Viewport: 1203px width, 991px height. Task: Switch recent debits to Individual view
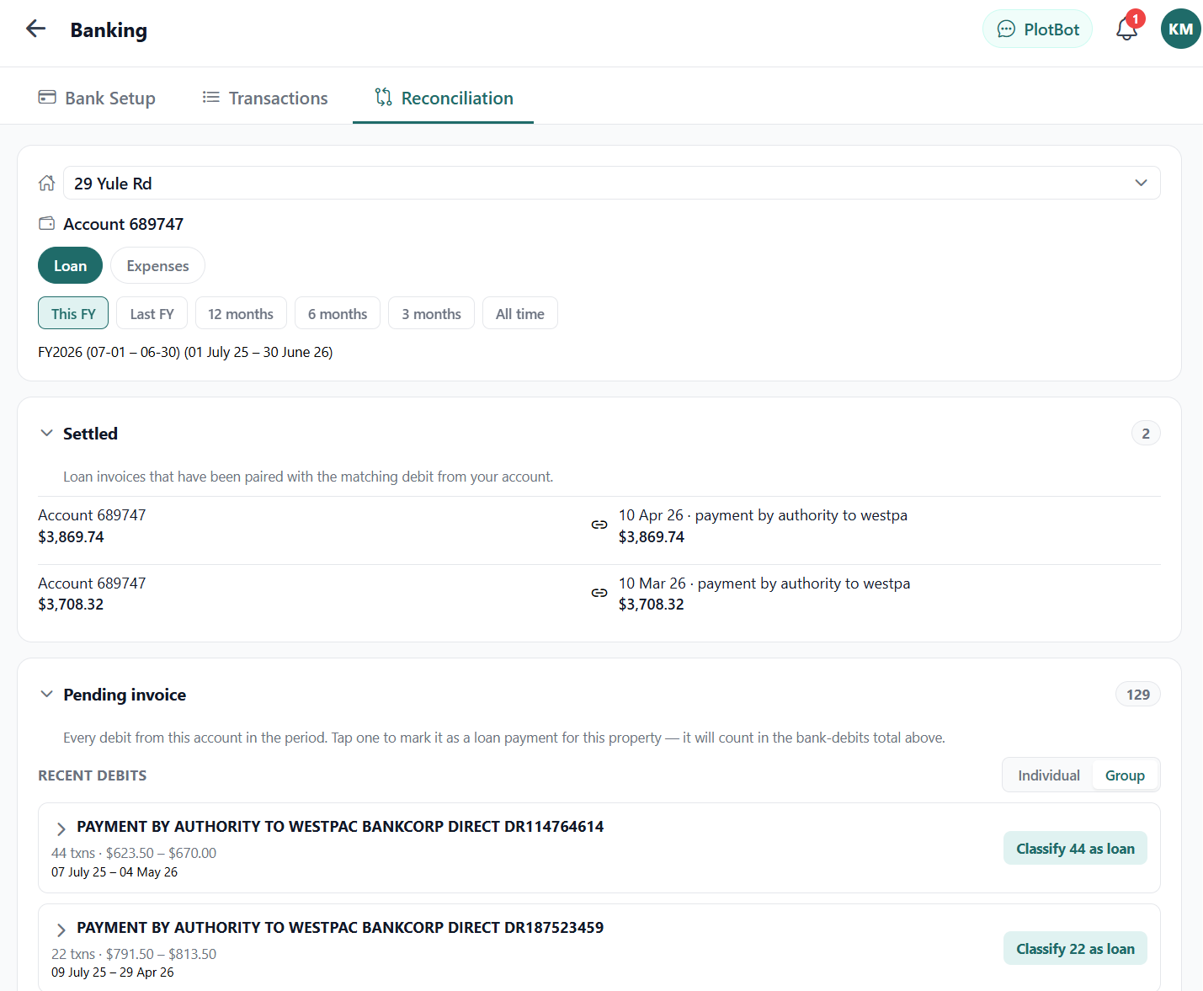click(x=1049, y=775)
